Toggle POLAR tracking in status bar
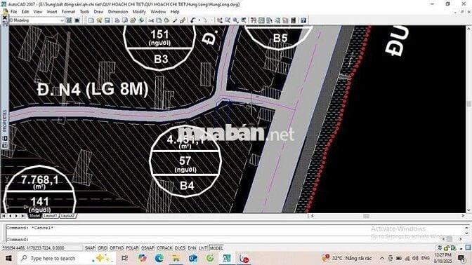472x265 pixels. pyautogui.click(x=132, y=248)
